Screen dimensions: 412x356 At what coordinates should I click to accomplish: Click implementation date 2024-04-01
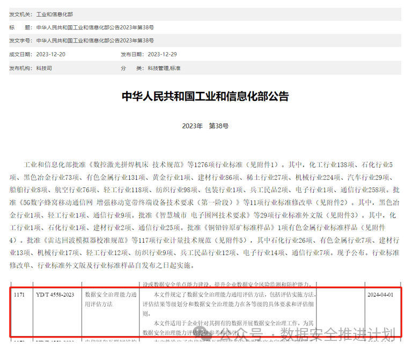click(380, 295)
